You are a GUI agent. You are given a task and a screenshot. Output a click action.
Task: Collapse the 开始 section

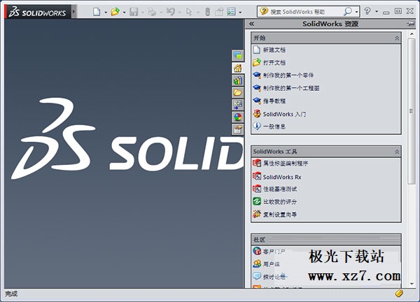[x=397, y=38]
